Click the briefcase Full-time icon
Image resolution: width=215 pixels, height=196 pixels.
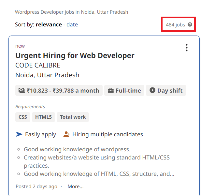coord(111,90)
